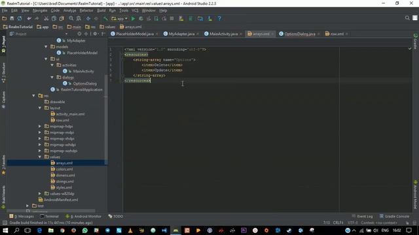This screenshot has height=235, width=419.
Task: Open the Android Monitor tool window
Action: coord(83,217)
